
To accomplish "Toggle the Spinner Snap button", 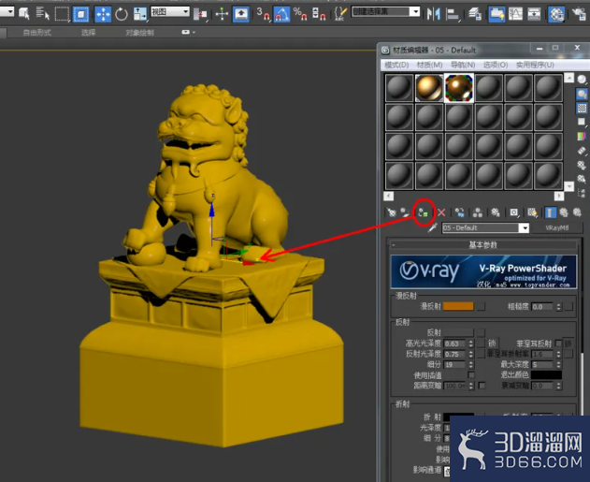I will tap(319, 14).
